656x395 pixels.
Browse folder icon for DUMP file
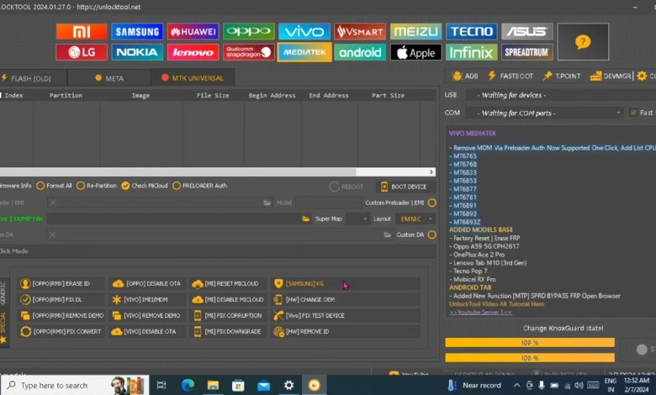[306, 219]
